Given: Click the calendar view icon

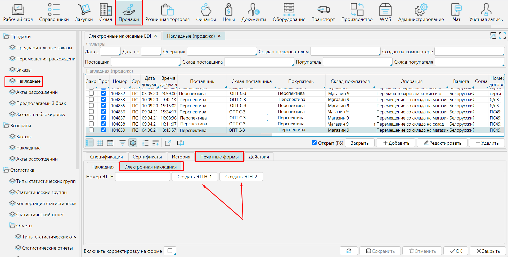Looking at the screenshot, I should click(x=110, y=143).
